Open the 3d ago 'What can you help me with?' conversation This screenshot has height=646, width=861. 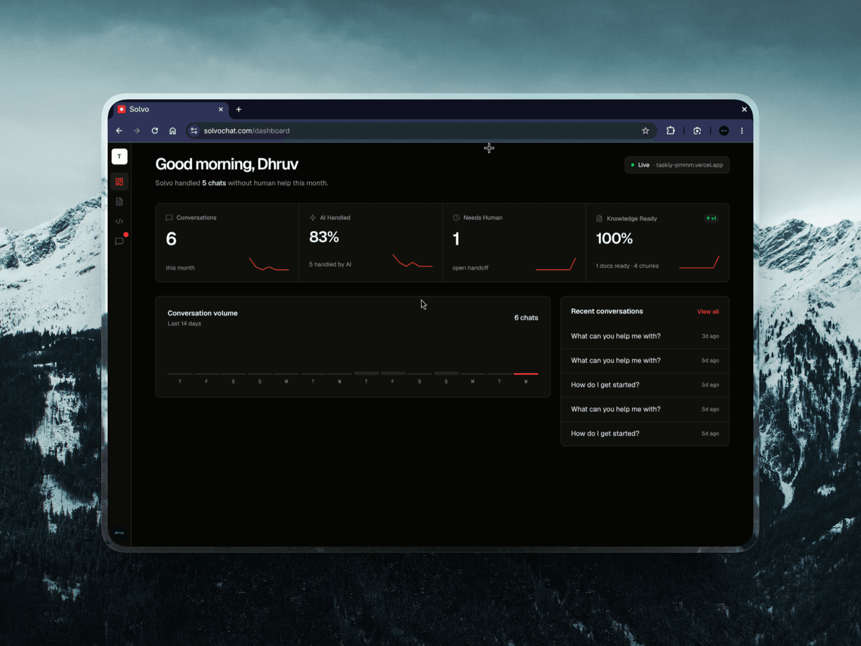(x=645, y=336)
